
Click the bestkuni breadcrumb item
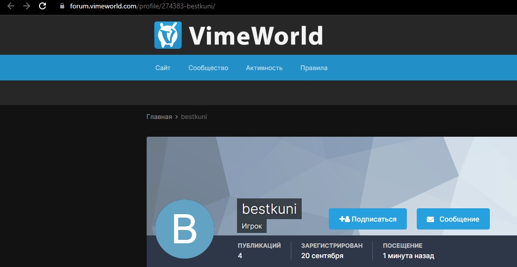point(194,117)
